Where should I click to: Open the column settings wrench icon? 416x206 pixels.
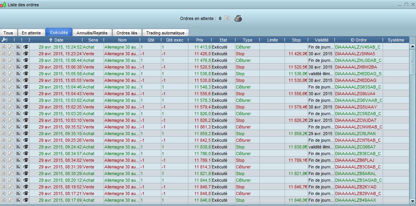coord(4,40)
